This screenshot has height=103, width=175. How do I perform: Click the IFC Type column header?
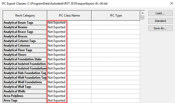coord(115,16)
